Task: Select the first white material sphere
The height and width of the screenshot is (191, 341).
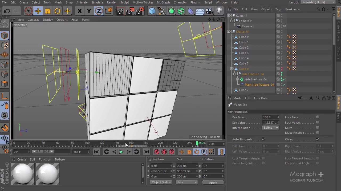Action: (23, 173)
